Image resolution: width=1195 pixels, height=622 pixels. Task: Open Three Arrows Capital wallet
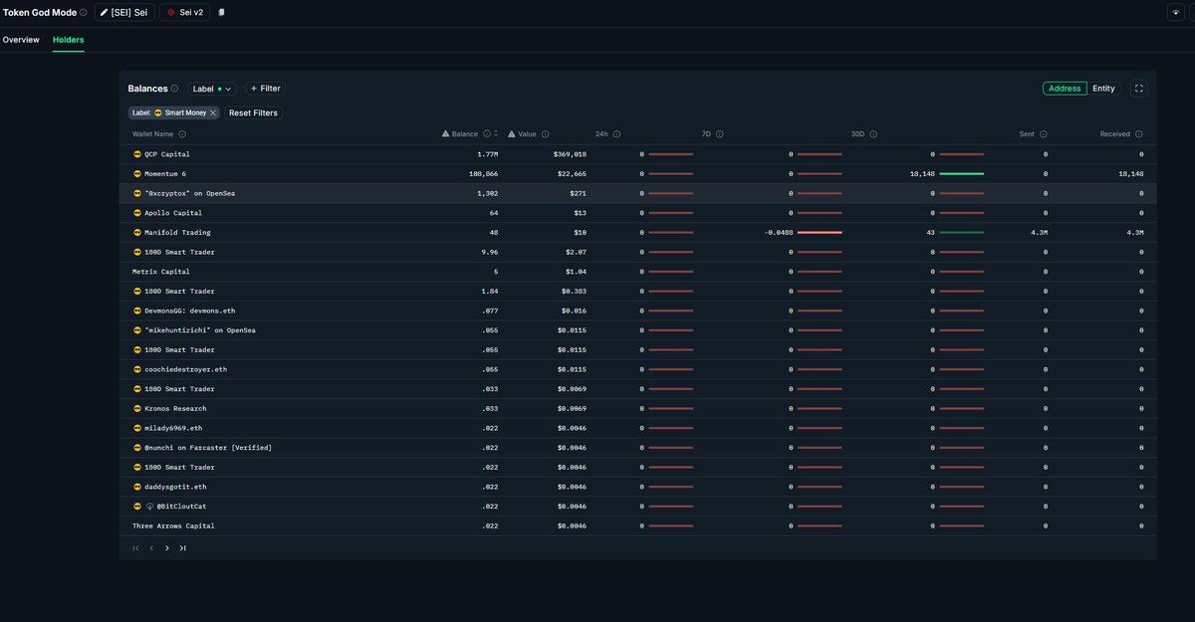tap(173, 526)
